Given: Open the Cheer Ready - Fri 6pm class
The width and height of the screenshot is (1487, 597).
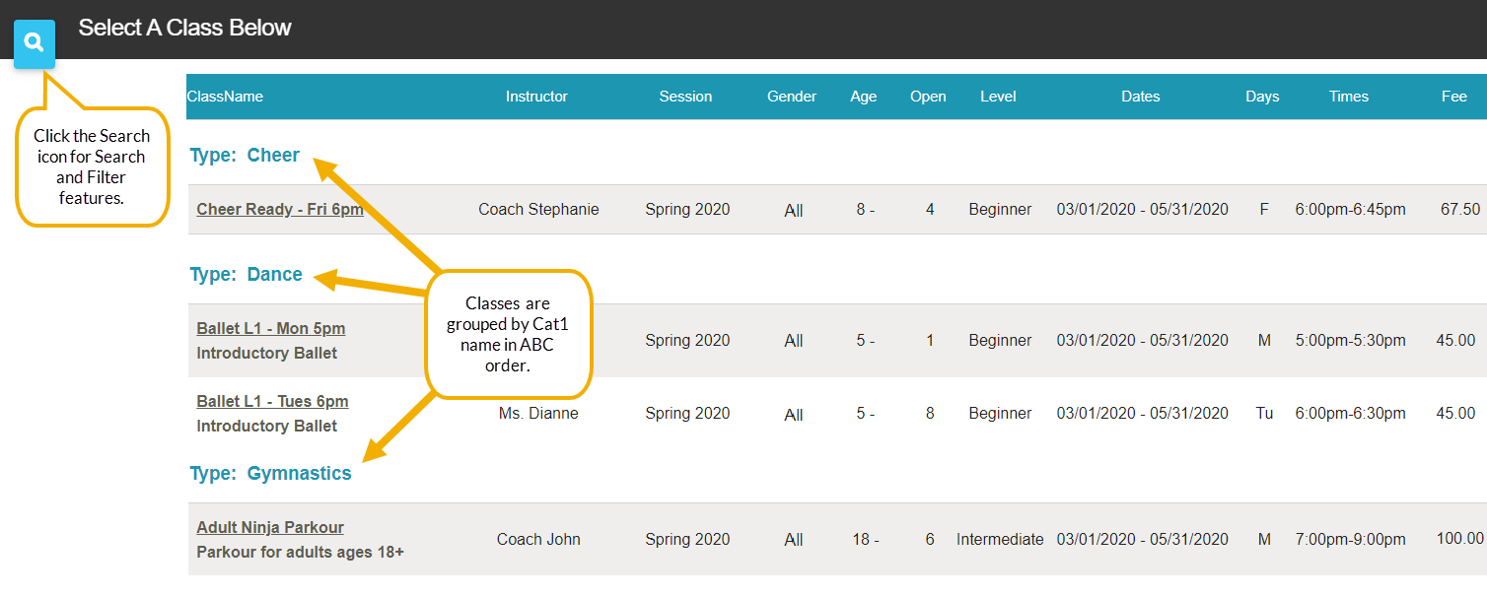Looking at the screenshot, I should (x=280, y=209).
